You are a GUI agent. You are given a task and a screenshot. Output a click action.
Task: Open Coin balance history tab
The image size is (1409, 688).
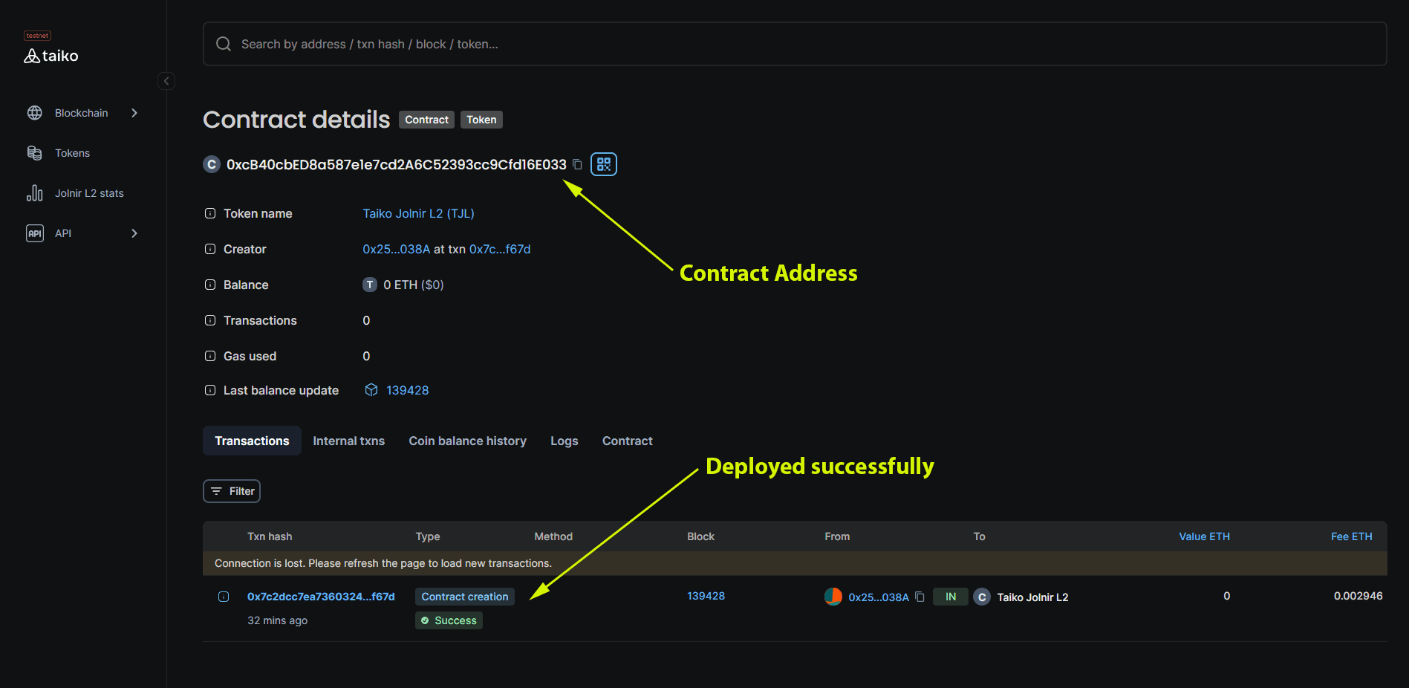coord(467,441)
